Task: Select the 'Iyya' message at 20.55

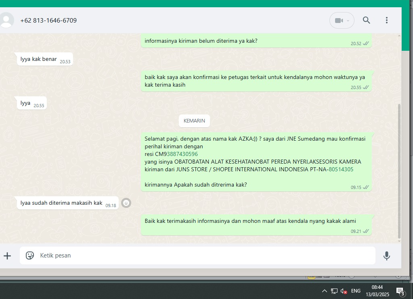Action: tap(31, 103)
